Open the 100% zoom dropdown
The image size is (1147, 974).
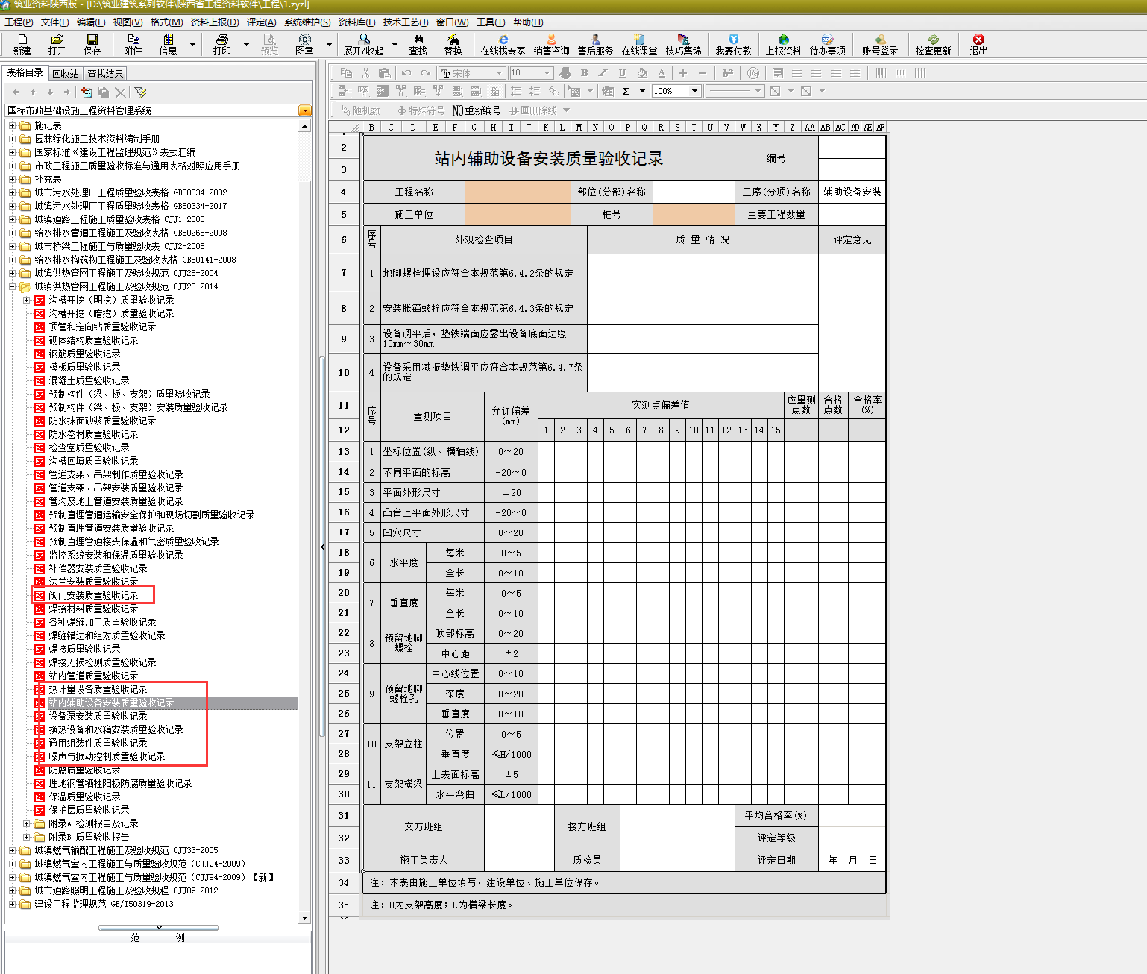pos(694,91)
